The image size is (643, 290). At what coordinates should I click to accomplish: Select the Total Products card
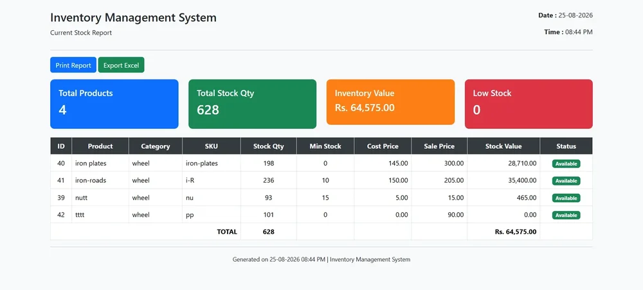(x=114, y=104)
